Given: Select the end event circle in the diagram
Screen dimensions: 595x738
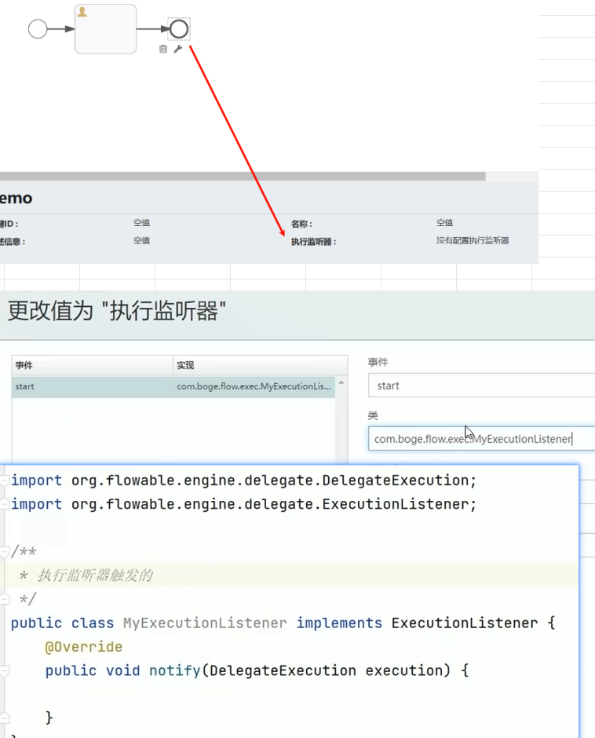Looking at the screenshot, I should [x=179, y=29].
